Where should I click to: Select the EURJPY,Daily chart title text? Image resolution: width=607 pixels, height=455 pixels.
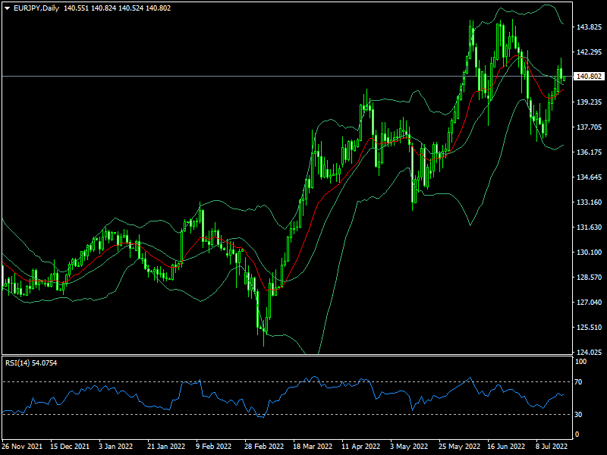(36, 8)
